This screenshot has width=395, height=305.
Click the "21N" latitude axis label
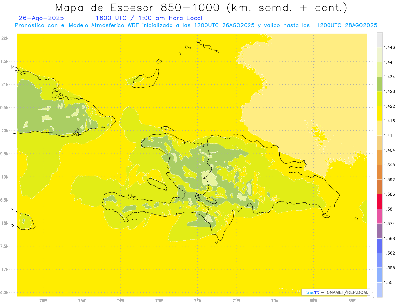5,84
